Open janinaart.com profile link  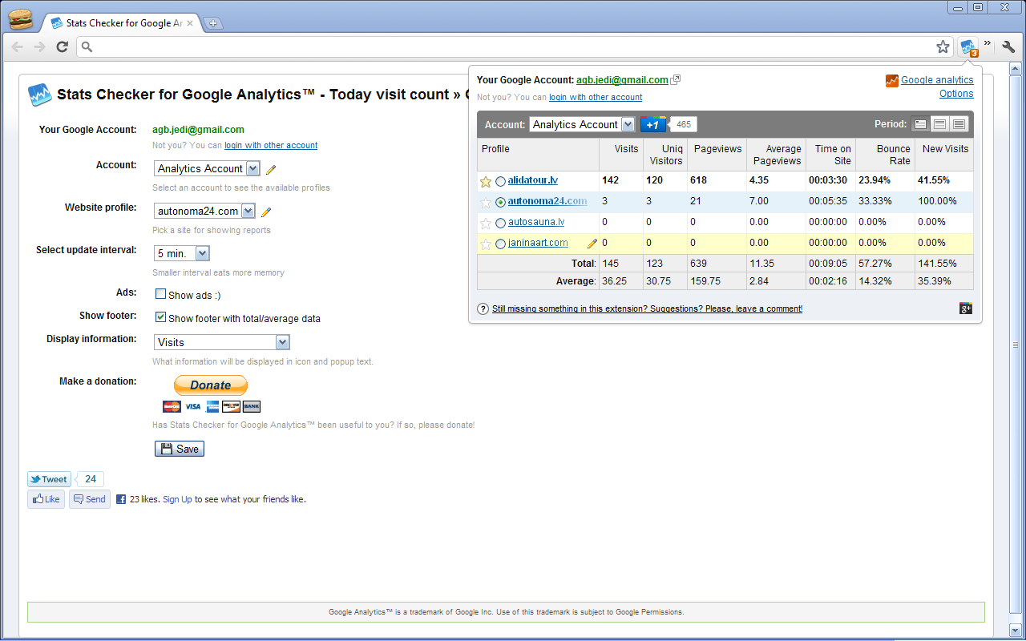pyautogui.click(x=538, y=243)
